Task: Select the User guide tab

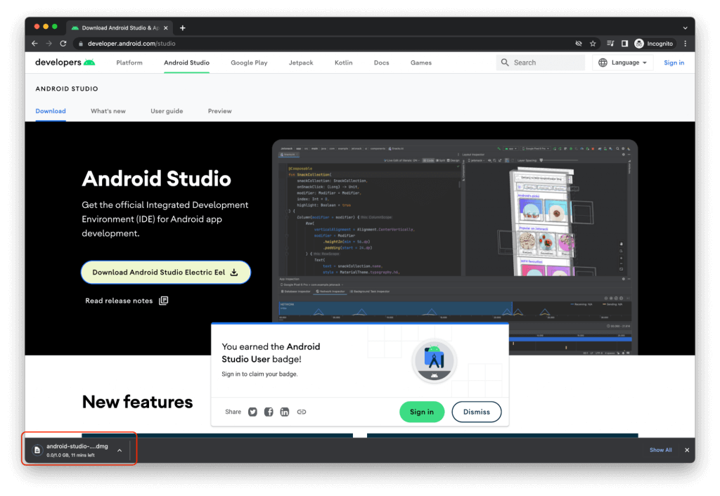Action: pos(167,111)
